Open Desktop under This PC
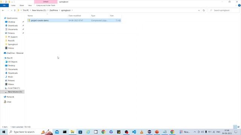 [12, 66]
